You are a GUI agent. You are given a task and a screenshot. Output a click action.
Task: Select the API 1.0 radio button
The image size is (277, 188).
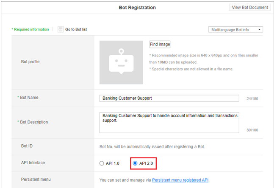click(x=101, y=163)
